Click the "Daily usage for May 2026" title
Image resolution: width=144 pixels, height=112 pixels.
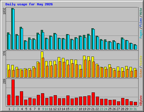(x=29, y=4)
